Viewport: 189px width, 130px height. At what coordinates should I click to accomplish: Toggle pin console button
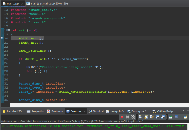170,117
